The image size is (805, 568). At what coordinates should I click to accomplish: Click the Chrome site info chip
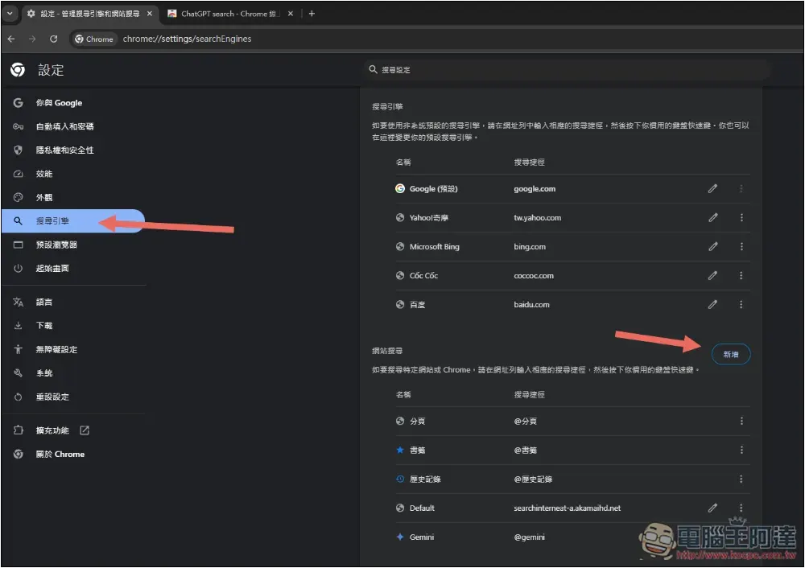[94, 39]
